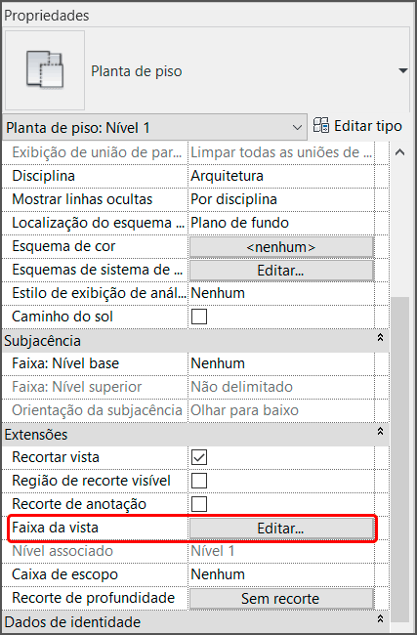The image size is (417, 635).
Task: Enable Região de recorte visível checkbox
Action: click(199, 481)
